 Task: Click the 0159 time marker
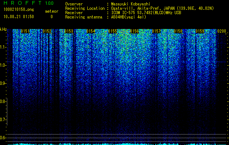click(200, 31)
